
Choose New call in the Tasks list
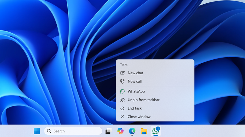point(134,81)
